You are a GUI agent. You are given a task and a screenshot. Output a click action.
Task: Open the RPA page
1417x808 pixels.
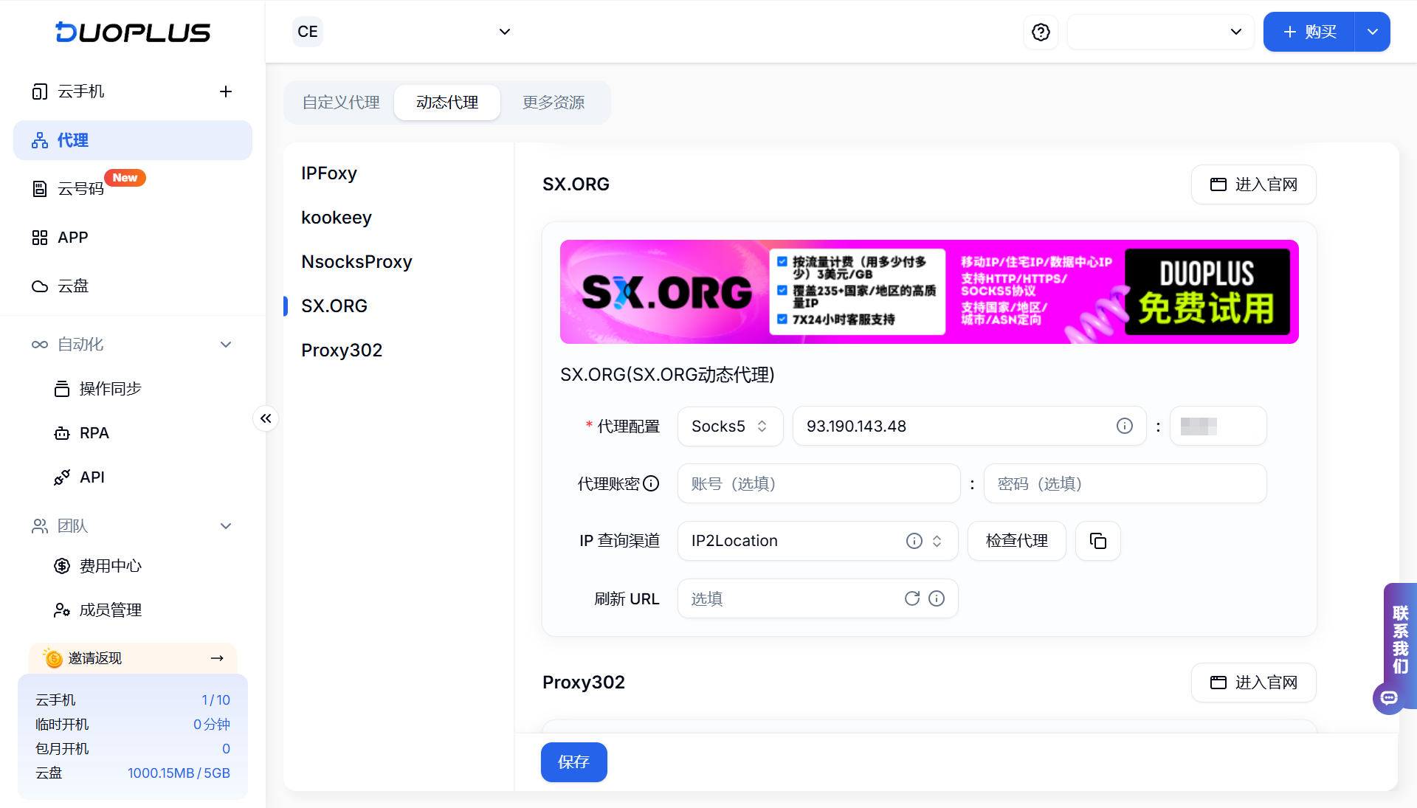[x=94, y=433]
